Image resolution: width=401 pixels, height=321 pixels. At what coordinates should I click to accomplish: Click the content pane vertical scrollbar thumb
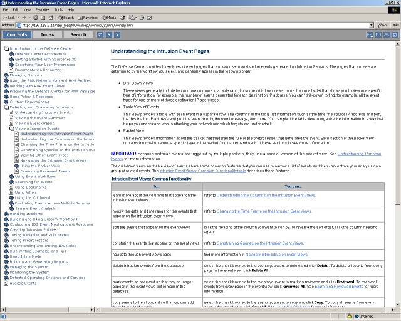(x=398, y=125)
